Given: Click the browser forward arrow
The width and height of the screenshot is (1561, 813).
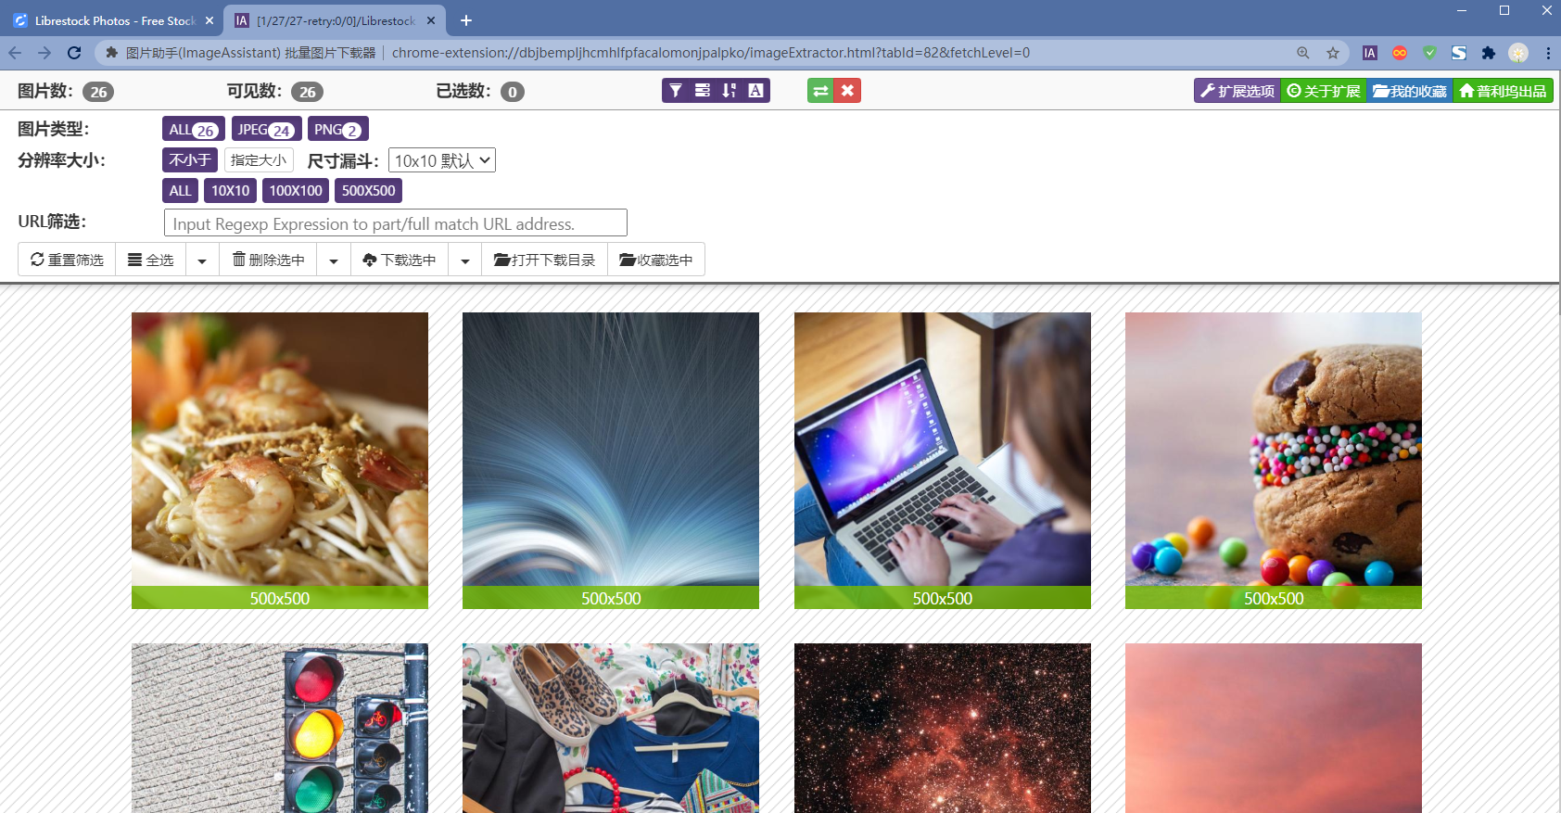Looking at the screenshot, I should point(44,53).
